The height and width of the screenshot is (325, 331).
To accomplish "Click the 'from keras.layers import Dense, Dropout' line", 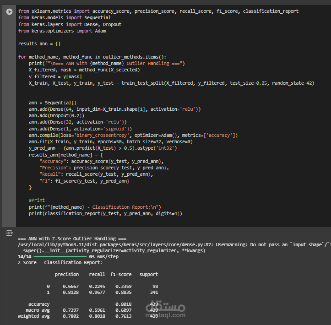I will 70,24.
